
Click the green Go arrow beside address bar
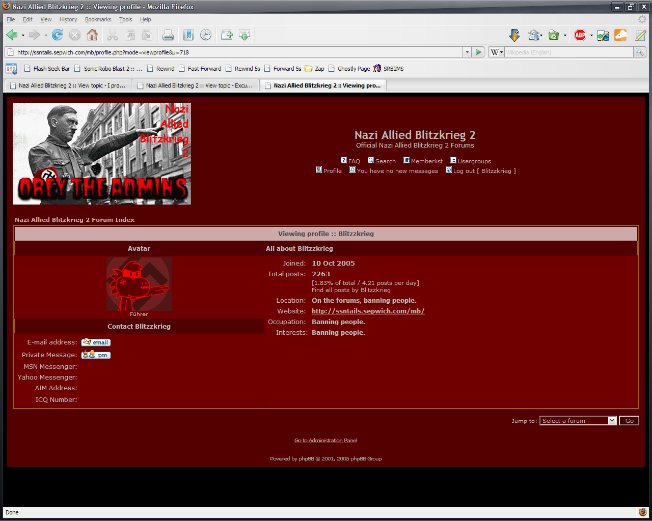478,52
